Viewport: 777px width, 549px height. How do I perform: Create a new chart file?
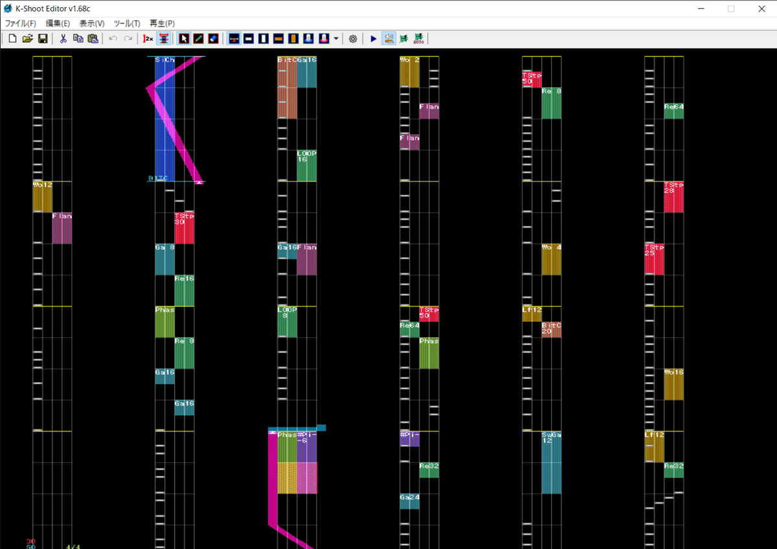[12, 39]
